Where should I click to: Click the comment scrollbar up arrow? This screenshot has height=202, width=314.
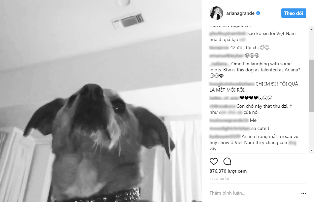311,29
